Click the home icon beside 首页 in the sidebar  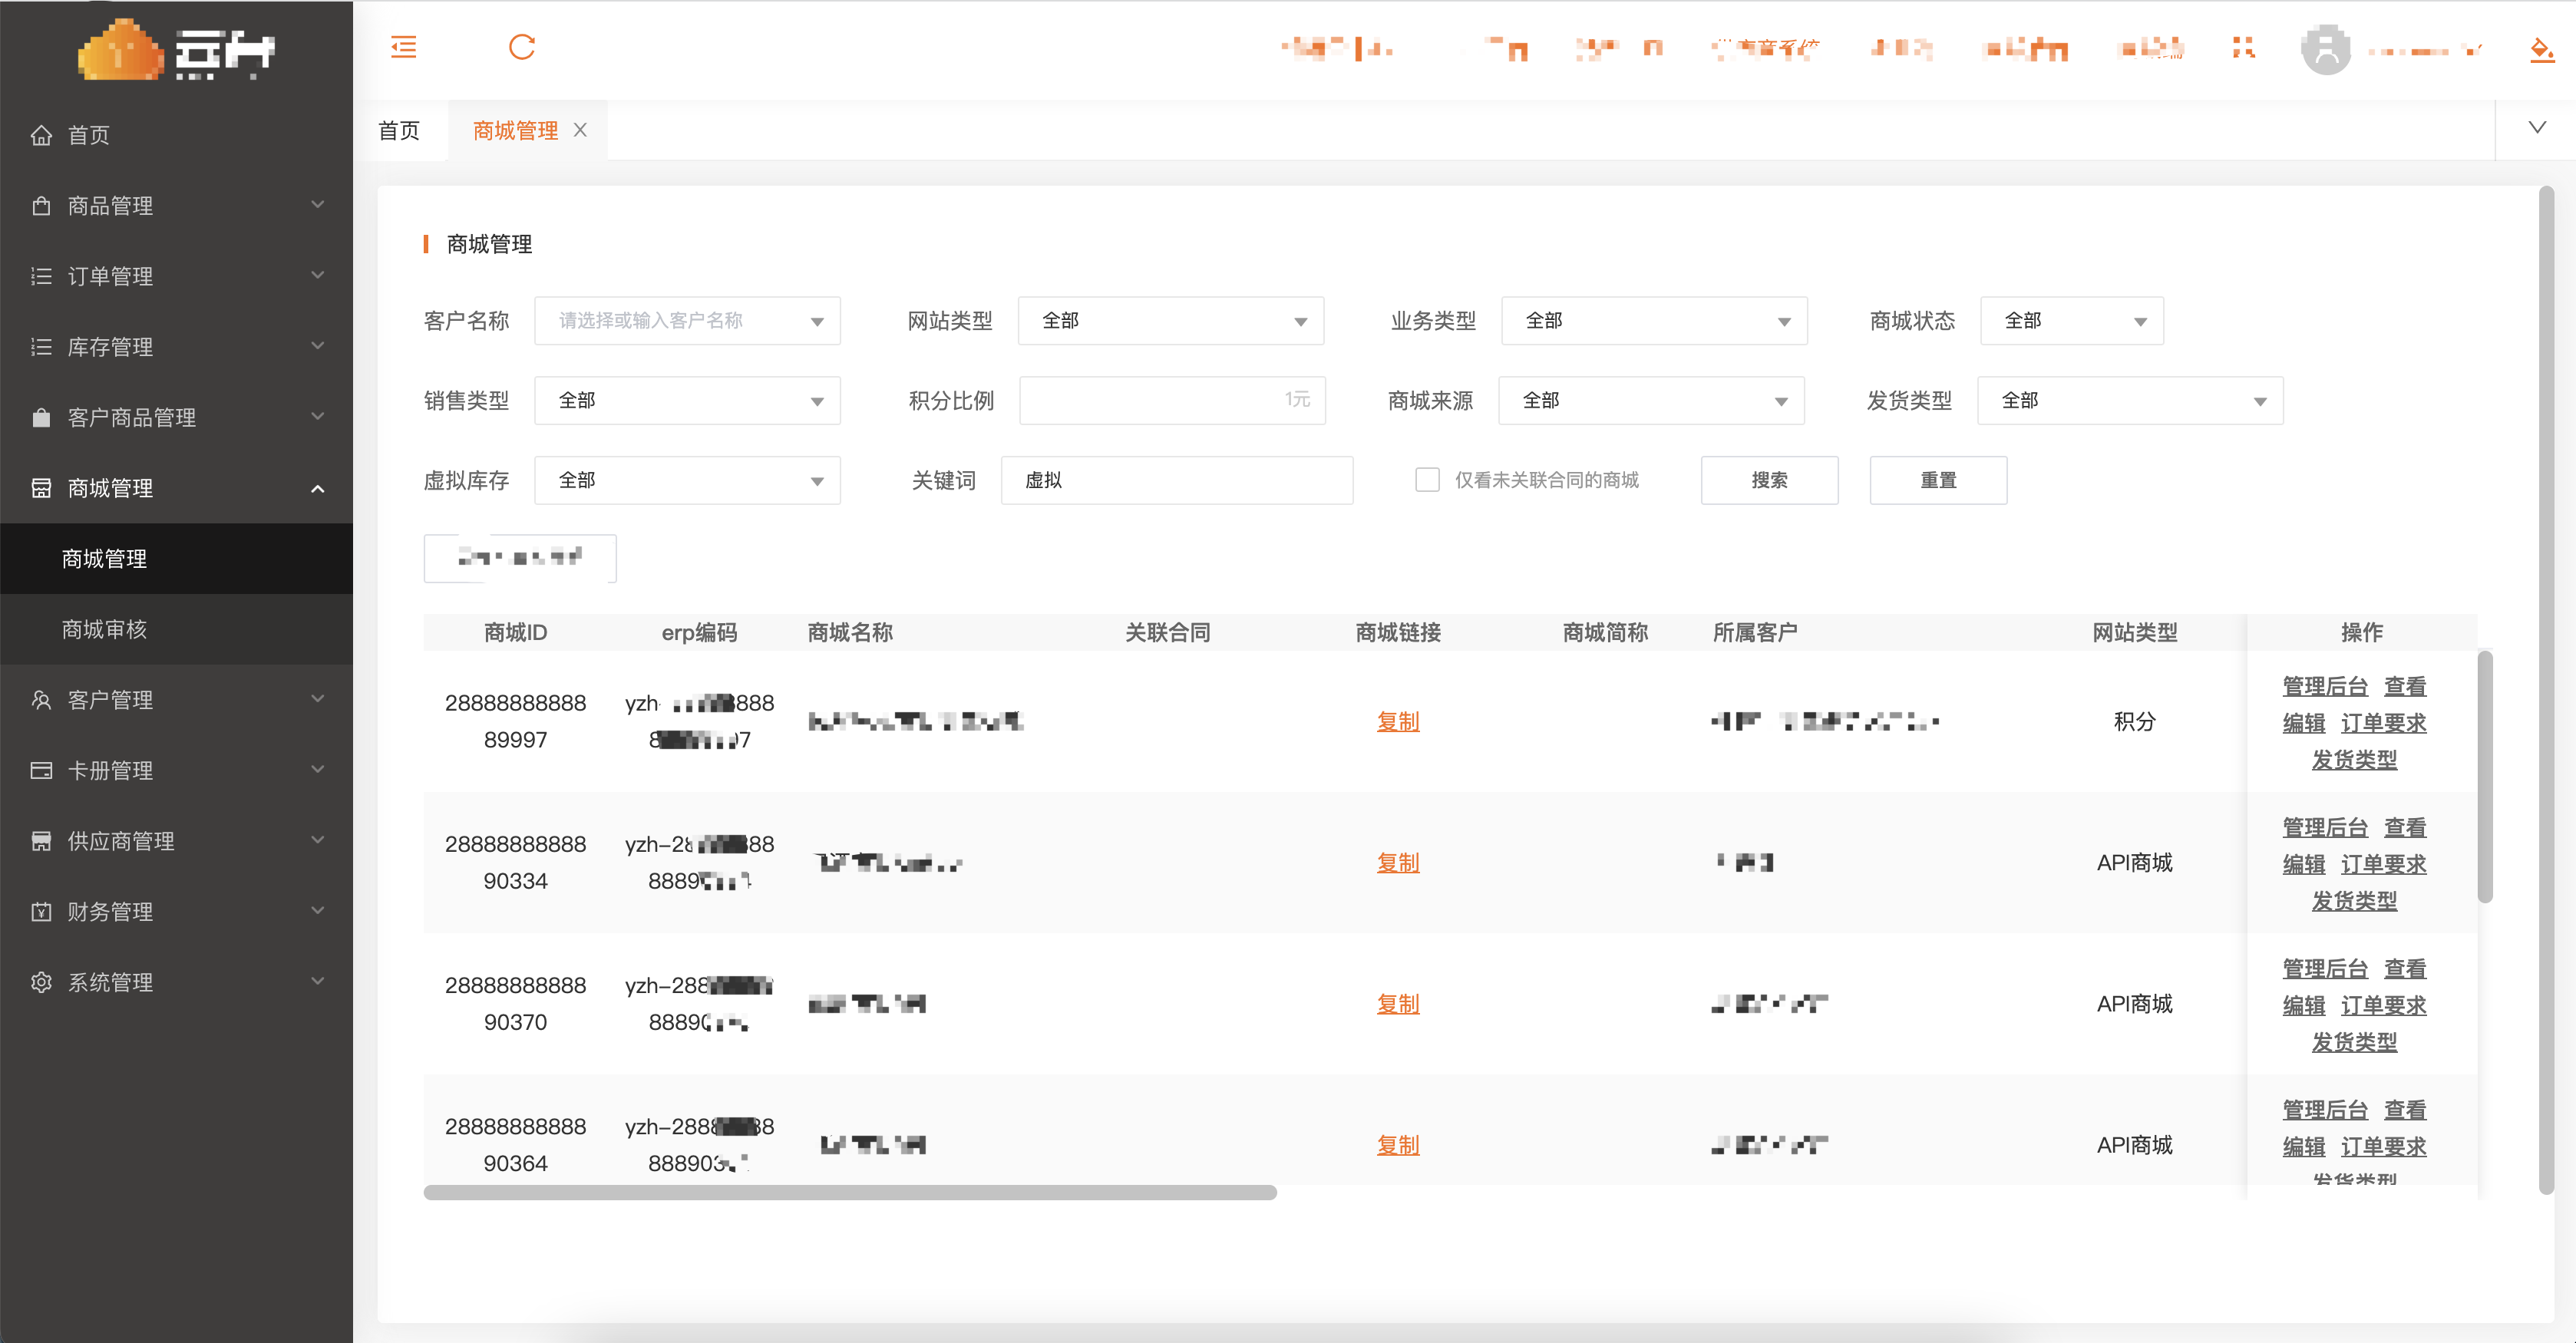pyautogui.click(x=41, y=135)
